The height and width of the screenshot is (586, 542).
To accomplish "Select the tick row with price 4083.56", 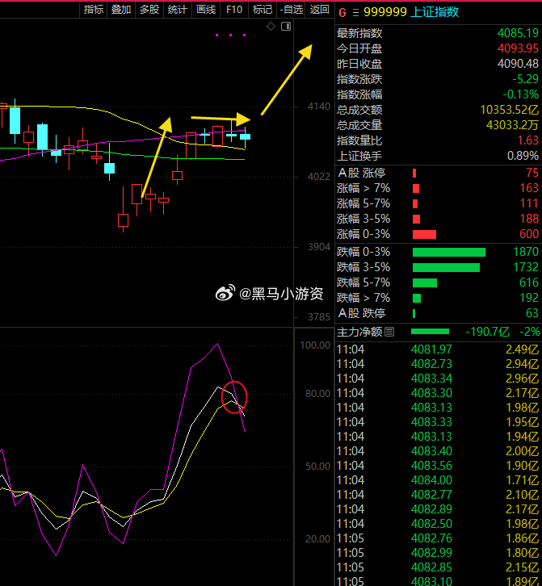I will pos(438,466).
